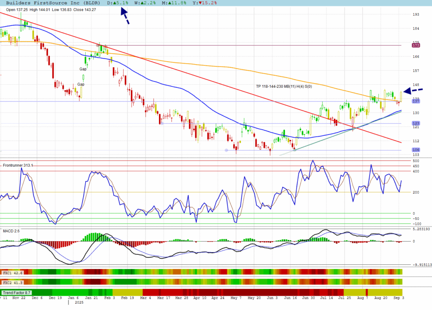Click the Feb 19 date label
Image resolution: width=432 pixels, height=310 pixels.
pos(127,298)
